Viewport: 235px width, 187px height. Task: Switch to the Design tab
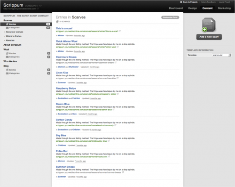click(x=193, y=8)
